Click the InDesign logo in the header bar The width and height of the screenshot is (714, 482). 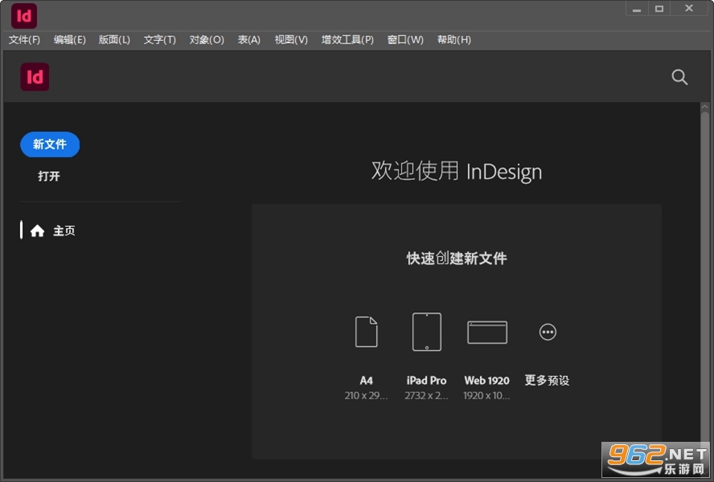tap(35, 77)
